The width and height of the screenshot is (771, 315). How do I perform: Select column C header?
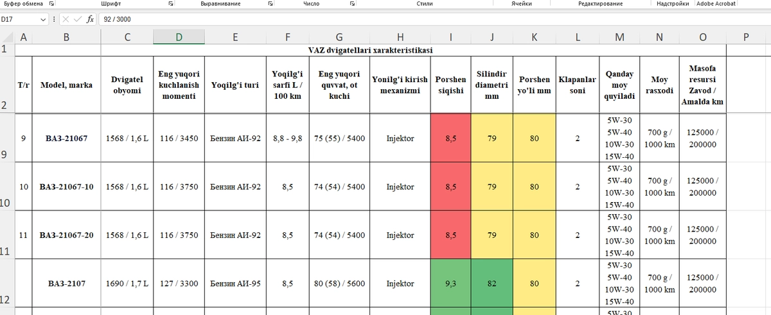(127, 38)
